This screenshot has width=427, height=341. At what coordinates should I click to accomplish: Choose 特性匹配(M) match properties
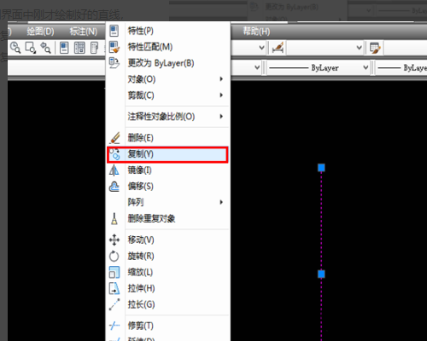point(168,47)
